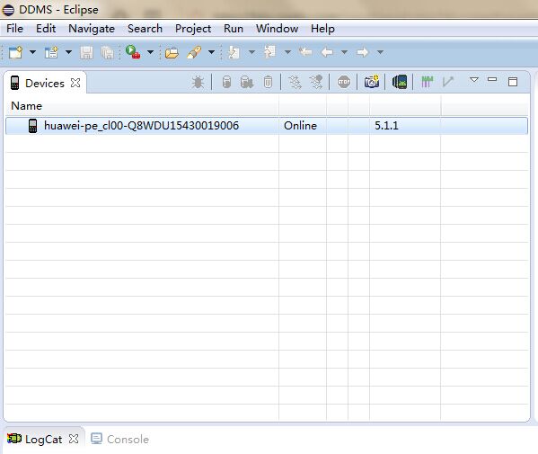Click the Cause GC trash icon
Image resolution: width=538 pixels, height=454 pixels.
268,82
